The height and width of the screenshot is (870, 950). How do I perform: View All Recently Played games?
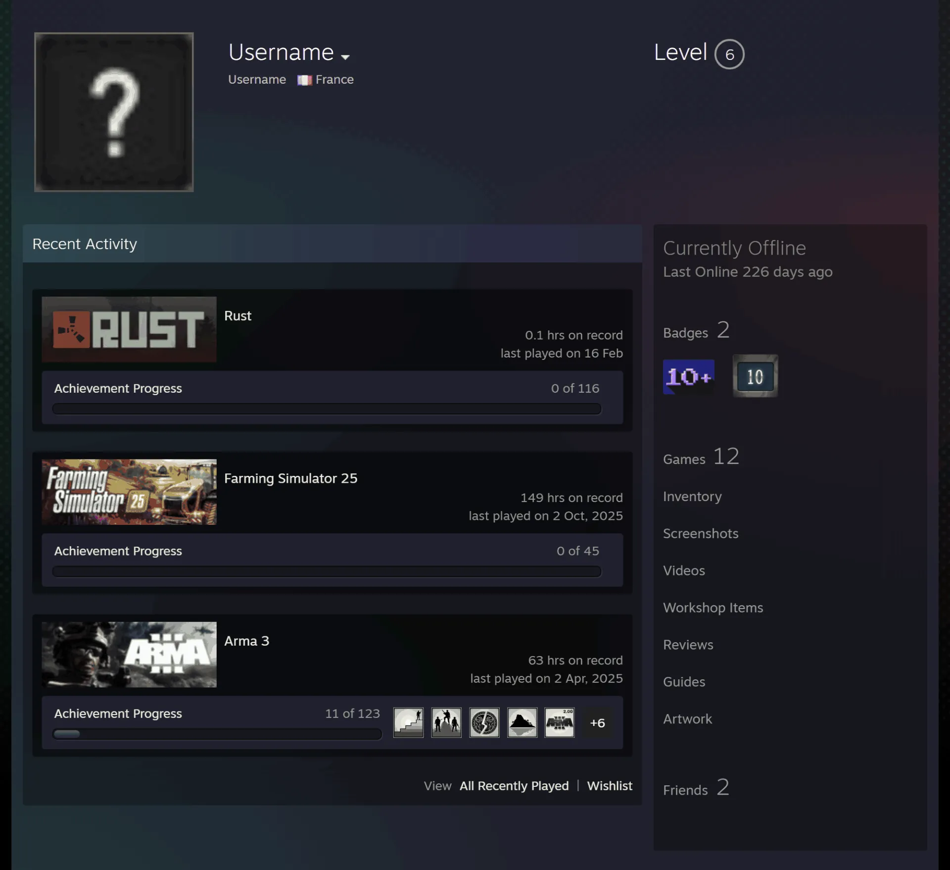(514, 786)
